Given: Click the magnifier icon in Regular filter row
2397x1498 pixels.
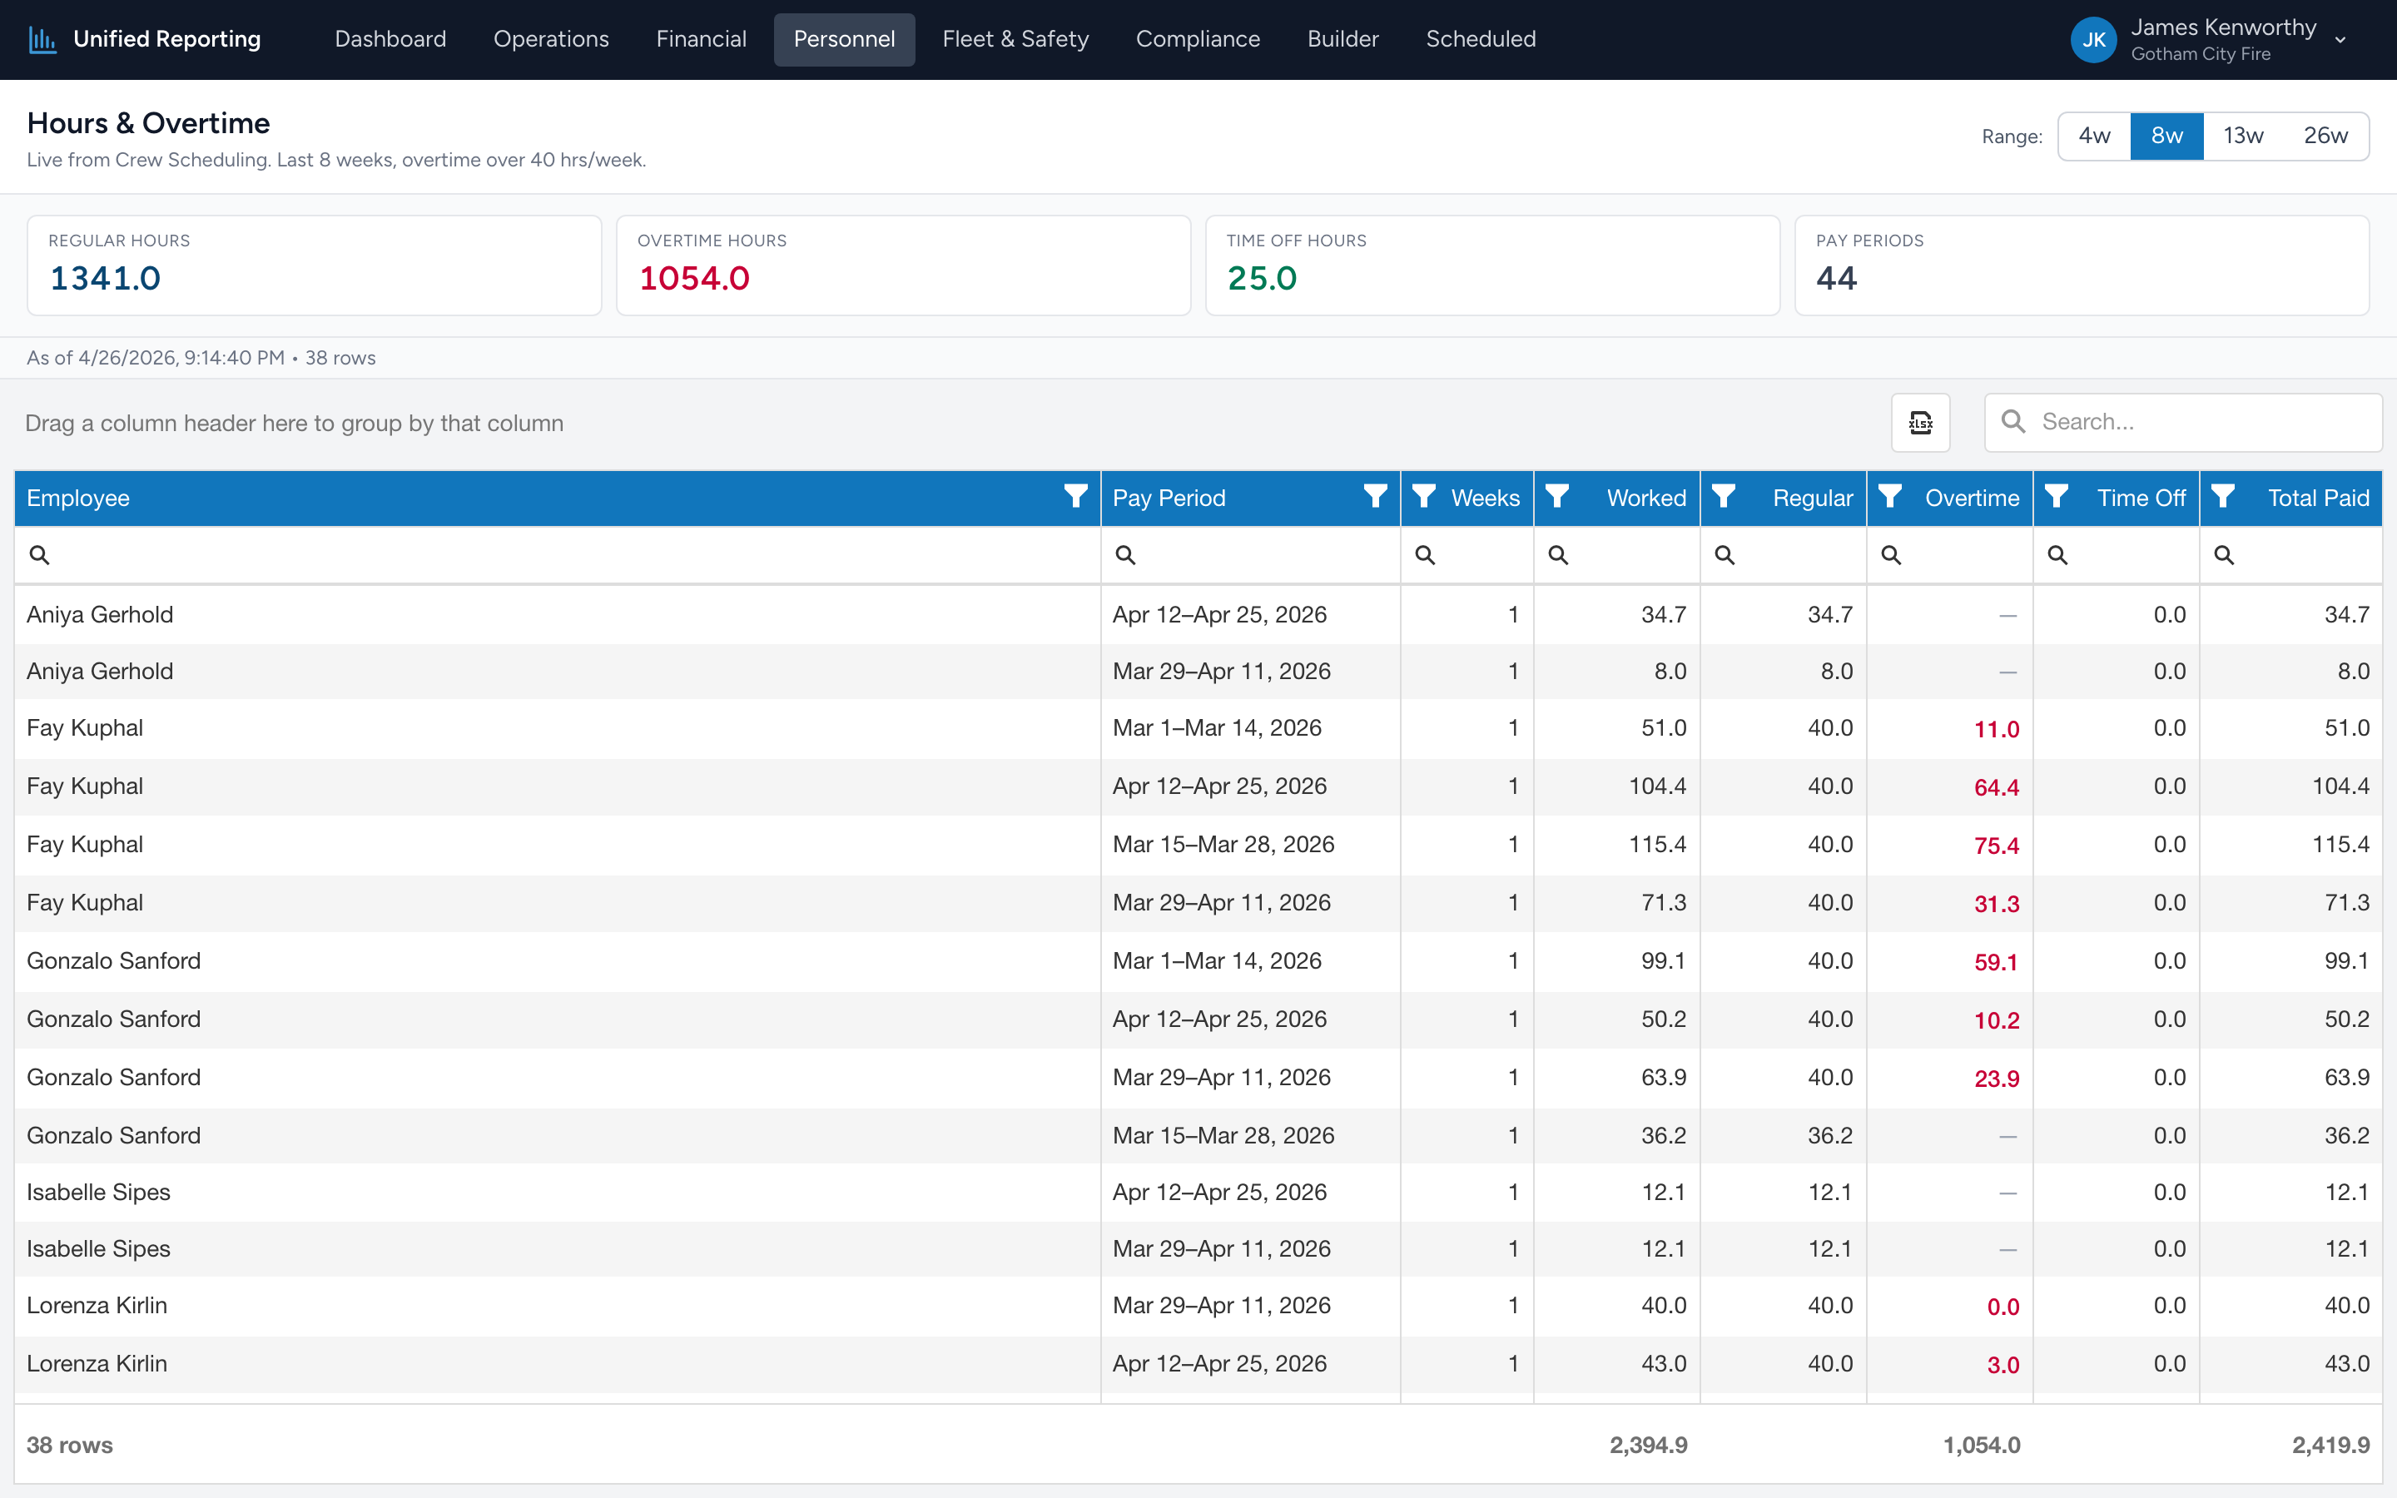Looking at the screenshot, I should click(1725, 555).
